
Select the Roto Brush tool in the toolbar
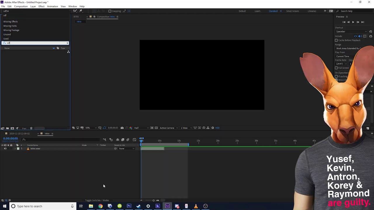(x=75, y=11)
